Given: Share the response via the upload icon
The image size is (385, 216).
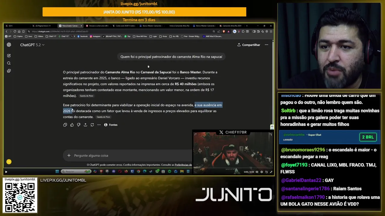Looking at the screenshot, I should (85, 125).
